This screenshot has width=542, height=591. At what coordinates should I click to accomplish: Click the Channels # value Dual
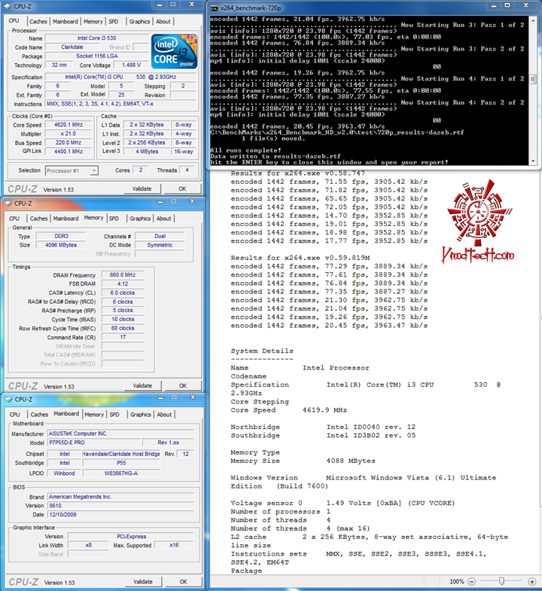(160, 236)
